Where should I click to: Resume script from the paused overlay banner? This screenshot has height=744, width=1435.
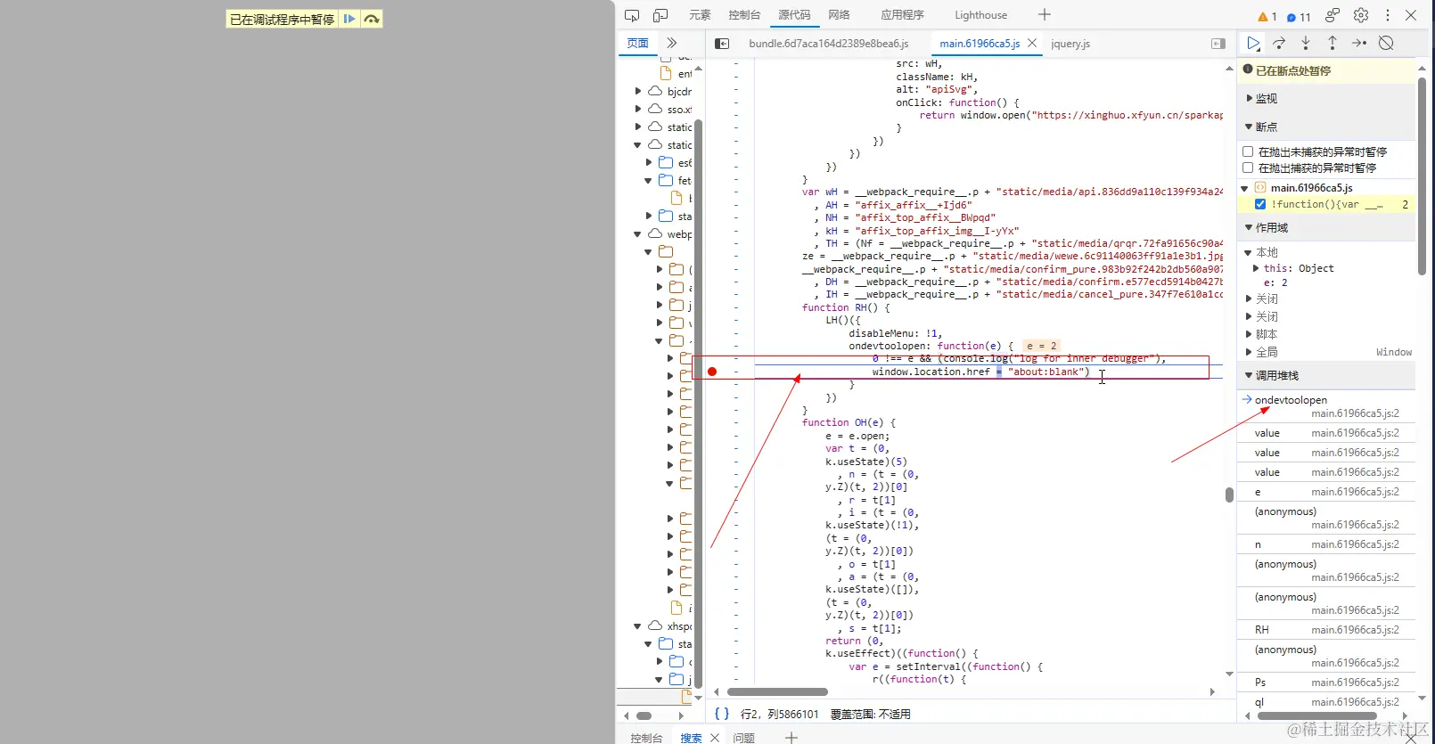pyautogui.click(x=349, y=19)
